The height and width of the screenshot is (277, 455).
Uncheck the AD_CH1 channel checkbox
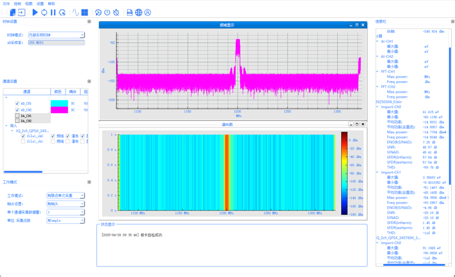(x=17, y=104)
